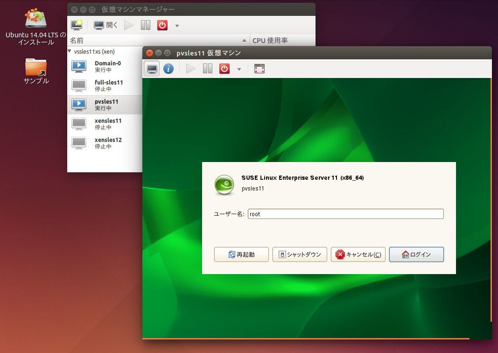Click the manager's run (play) button
Screen dimensions: 498x353
129,25
